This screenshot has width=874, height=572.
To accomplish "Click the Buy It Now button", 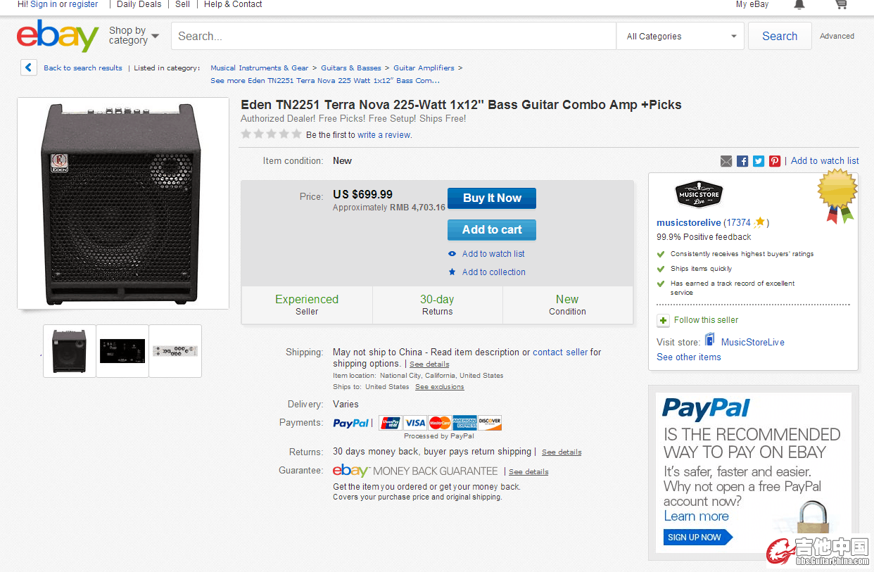I will pos(492,198).
